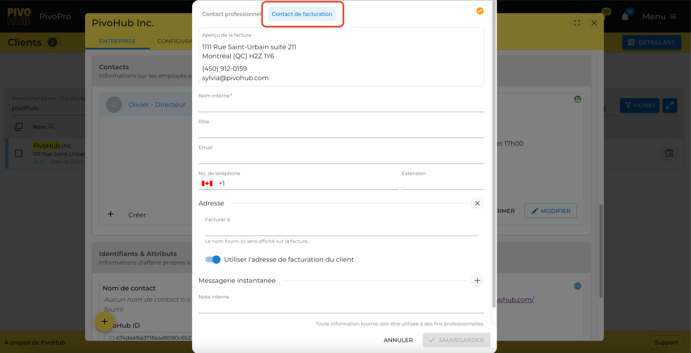Close the PivoHub Inc. panel
This screenshot has width=691, height=353.
click(x=594, y=23)
